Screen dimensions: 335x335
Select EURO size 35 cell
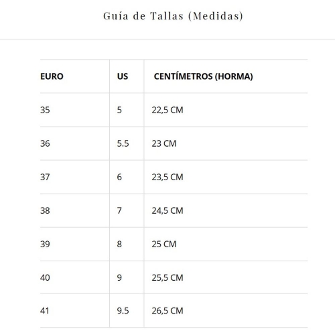[x=45, y=110]
